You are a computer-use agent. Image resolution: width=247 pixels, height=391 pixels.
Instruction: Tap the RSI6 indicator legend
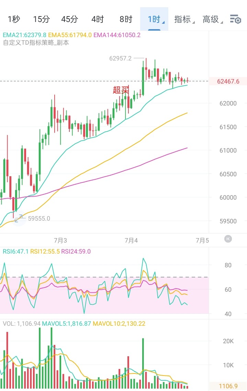[15, 252]
